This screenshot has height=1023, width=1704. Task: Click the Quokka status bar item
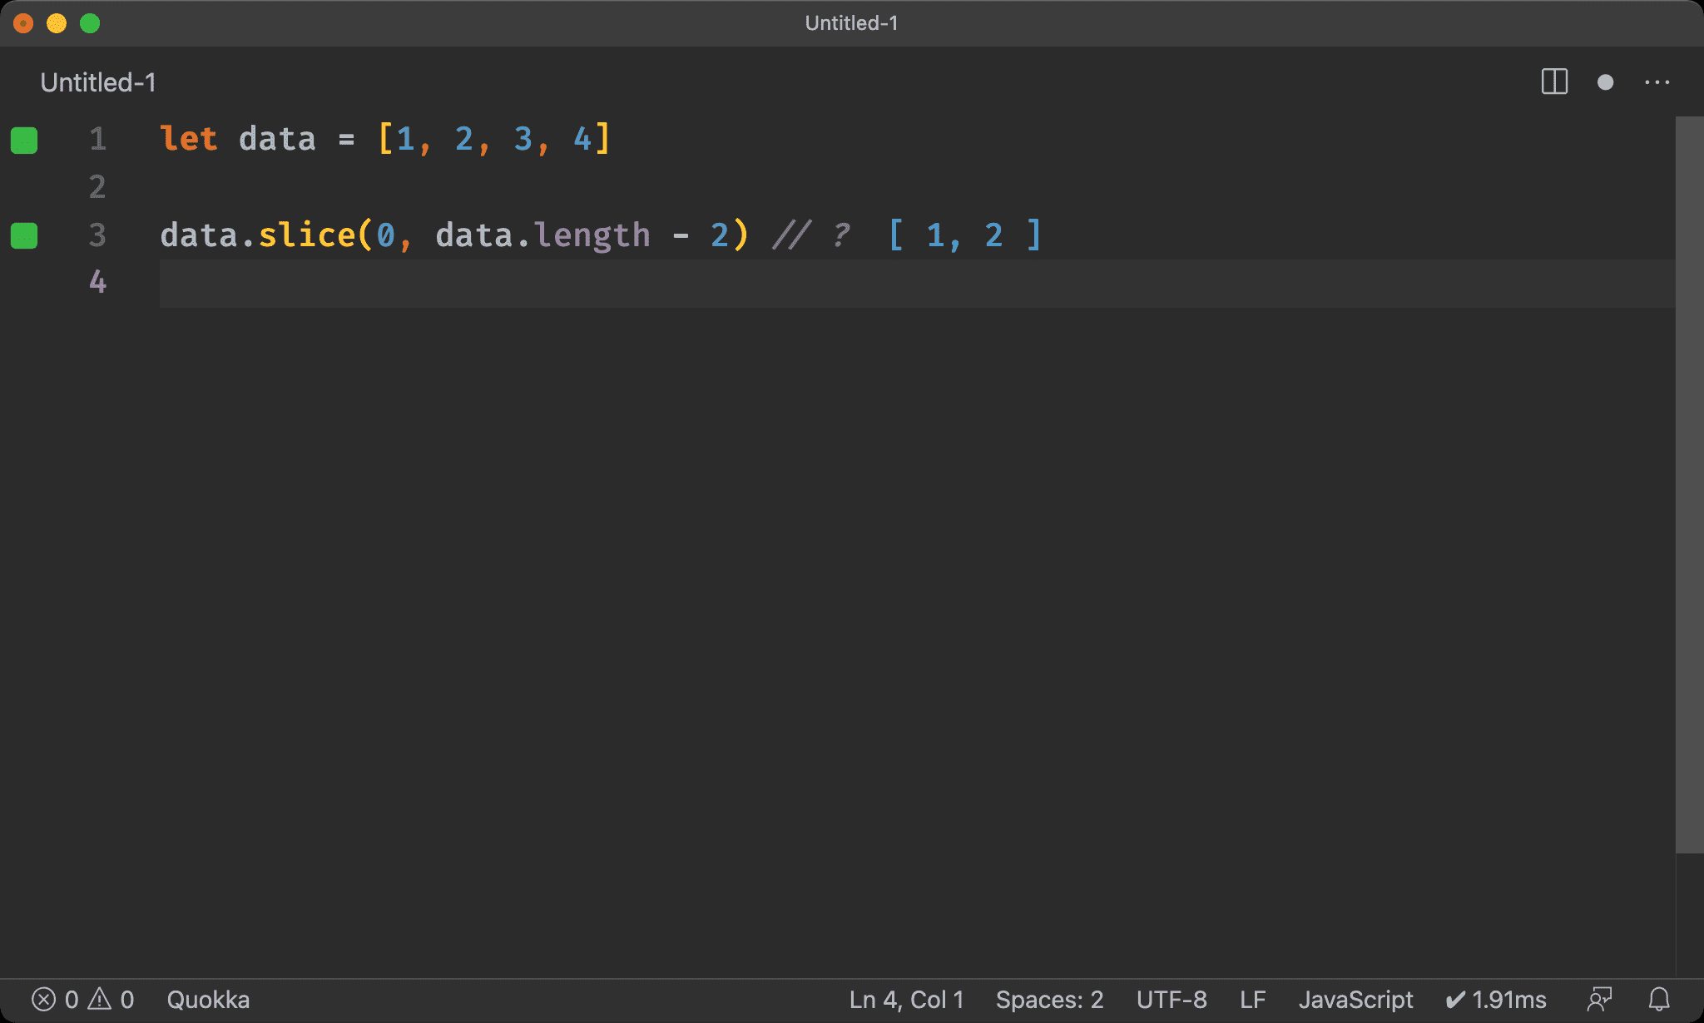pyautogui.click(x=208, y=999)
